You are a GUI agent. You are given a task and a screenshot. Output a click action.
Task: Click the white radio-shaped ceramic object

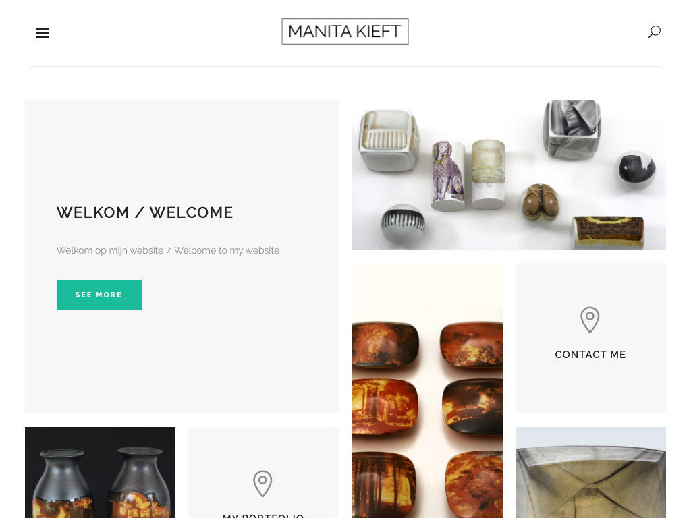[389, 140]
